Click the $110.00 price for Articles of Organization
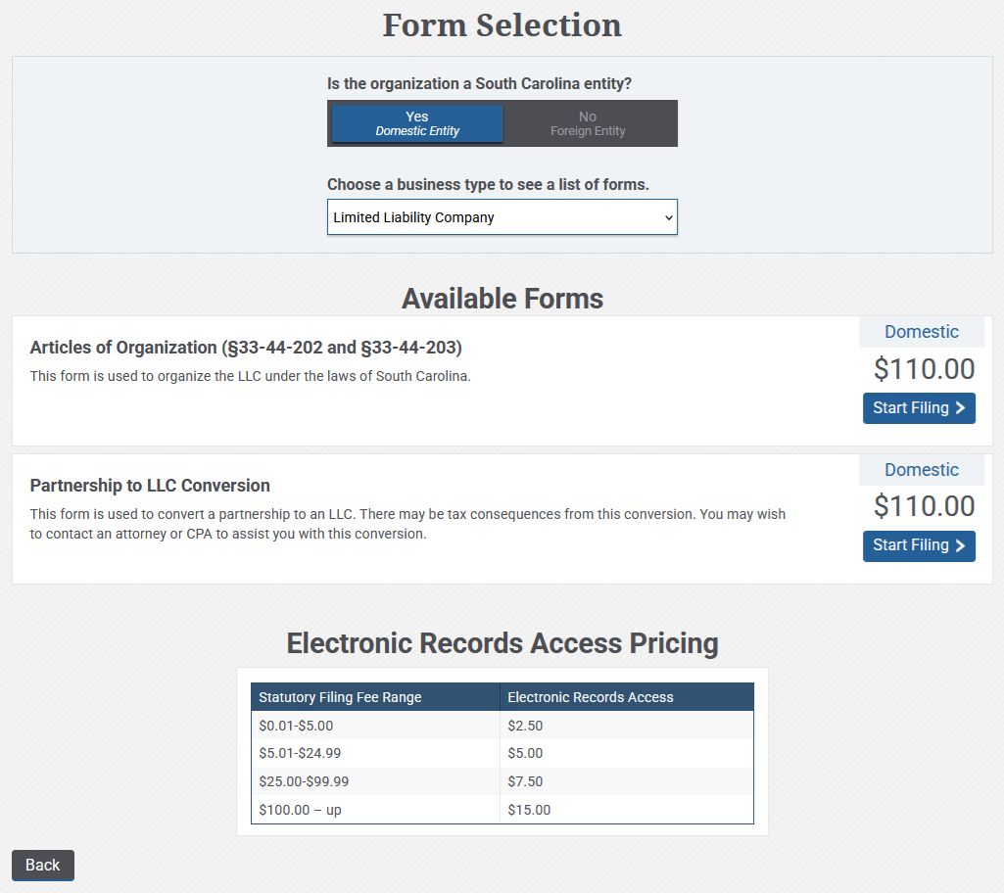Viewport: 1004px width, 893px height. 924,369
